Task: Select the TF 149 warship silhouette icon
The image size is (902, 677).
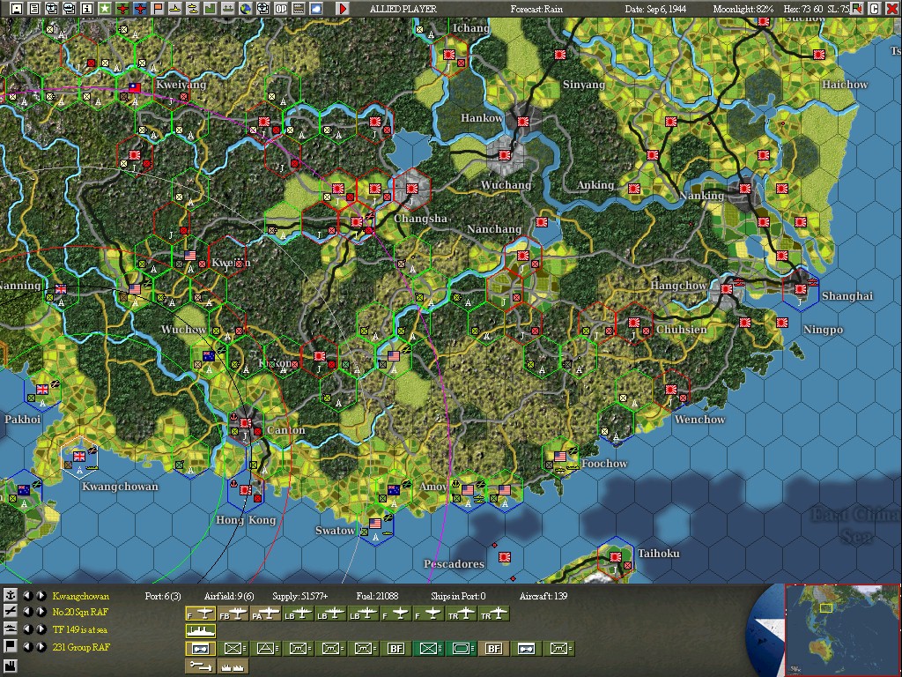Action: (200, 631)
